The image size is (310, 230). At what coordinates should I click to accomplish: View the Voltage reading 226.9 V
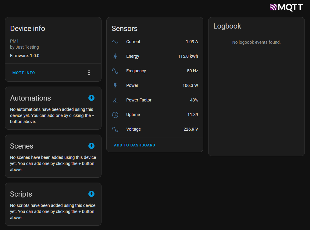coord(191,129)
